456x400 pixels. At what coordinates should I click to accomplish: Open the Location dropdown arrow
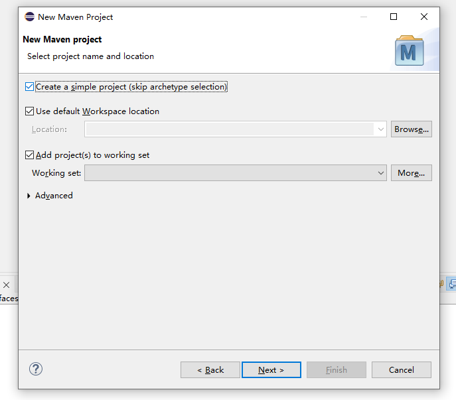point(381,129)
